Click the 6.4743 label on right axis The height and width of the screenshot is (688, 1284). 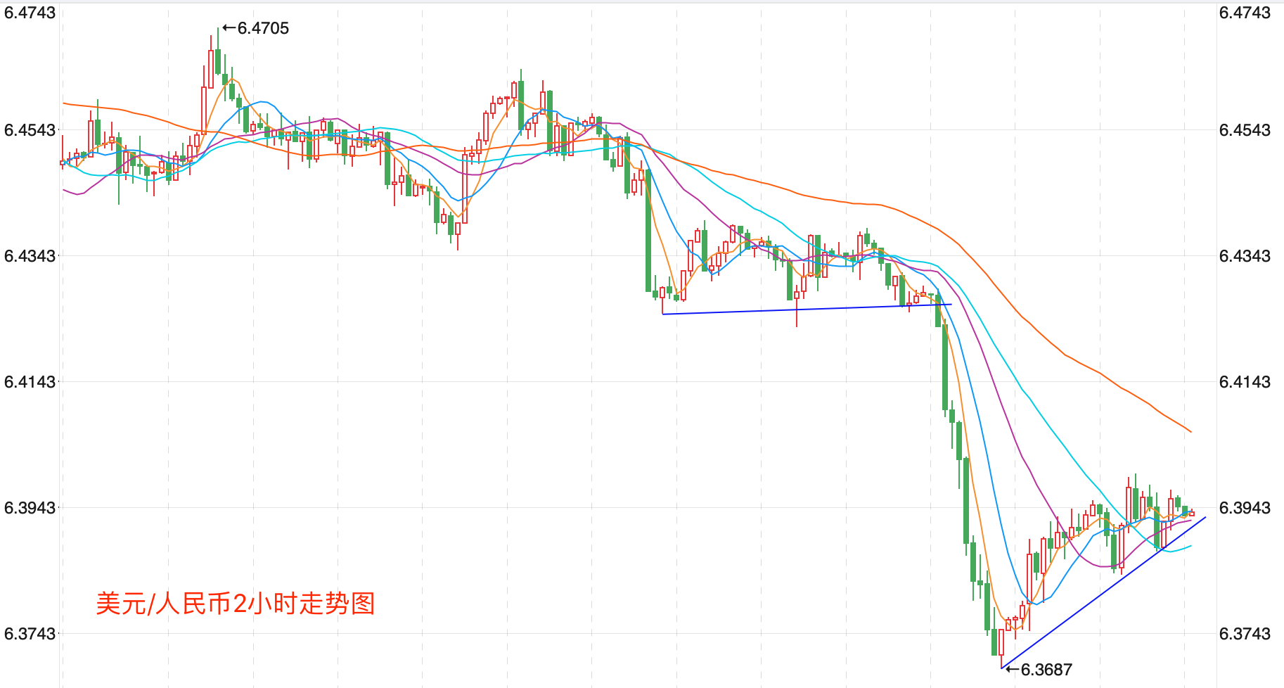pyautogui.click(x=1245, y=13)
